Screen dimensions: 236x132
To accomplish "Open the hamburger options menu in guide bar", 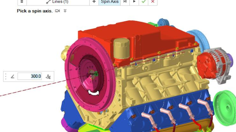I will (x=22, y=1).
